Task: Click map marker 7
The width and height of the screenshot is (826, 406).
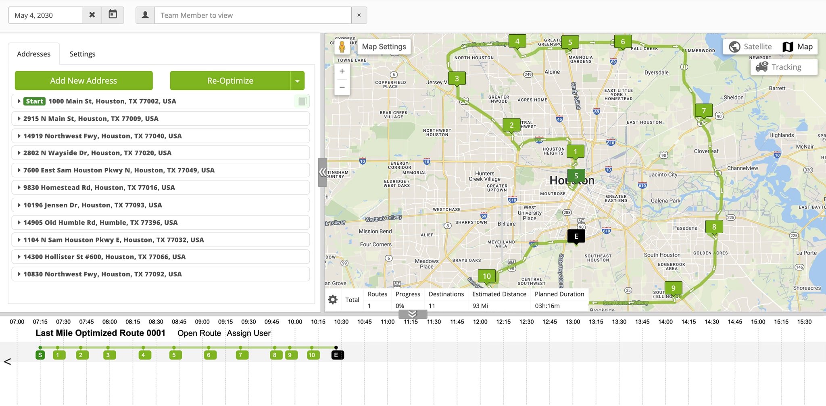Action: tap(704, 111)
